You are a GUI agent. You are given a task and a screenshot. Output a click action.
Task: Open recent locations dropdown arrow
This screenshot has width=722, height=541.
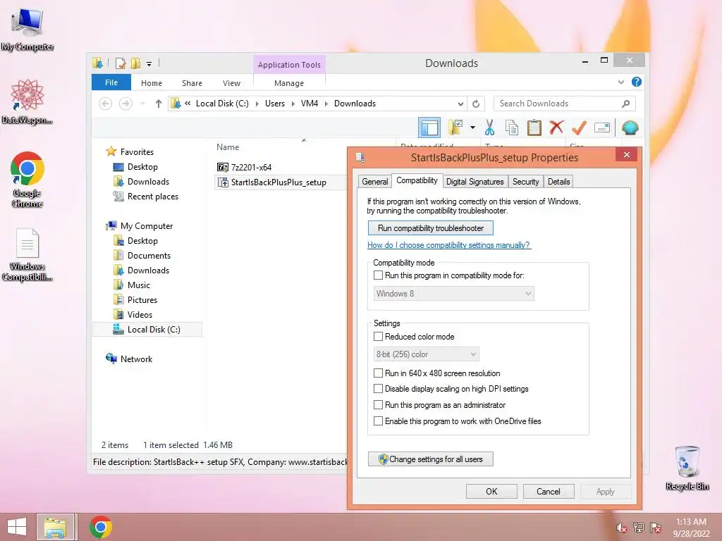[x=142, y=104]
